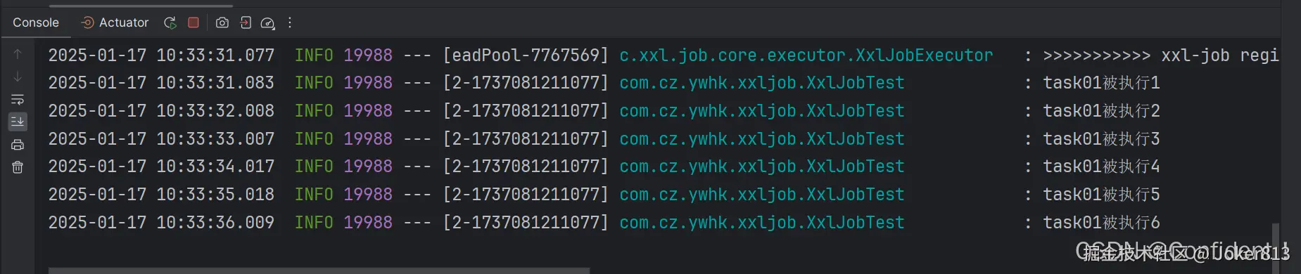Open XxlJobTest link in the task01被执行5 row

pyautogui.click(x=762, y=195)
